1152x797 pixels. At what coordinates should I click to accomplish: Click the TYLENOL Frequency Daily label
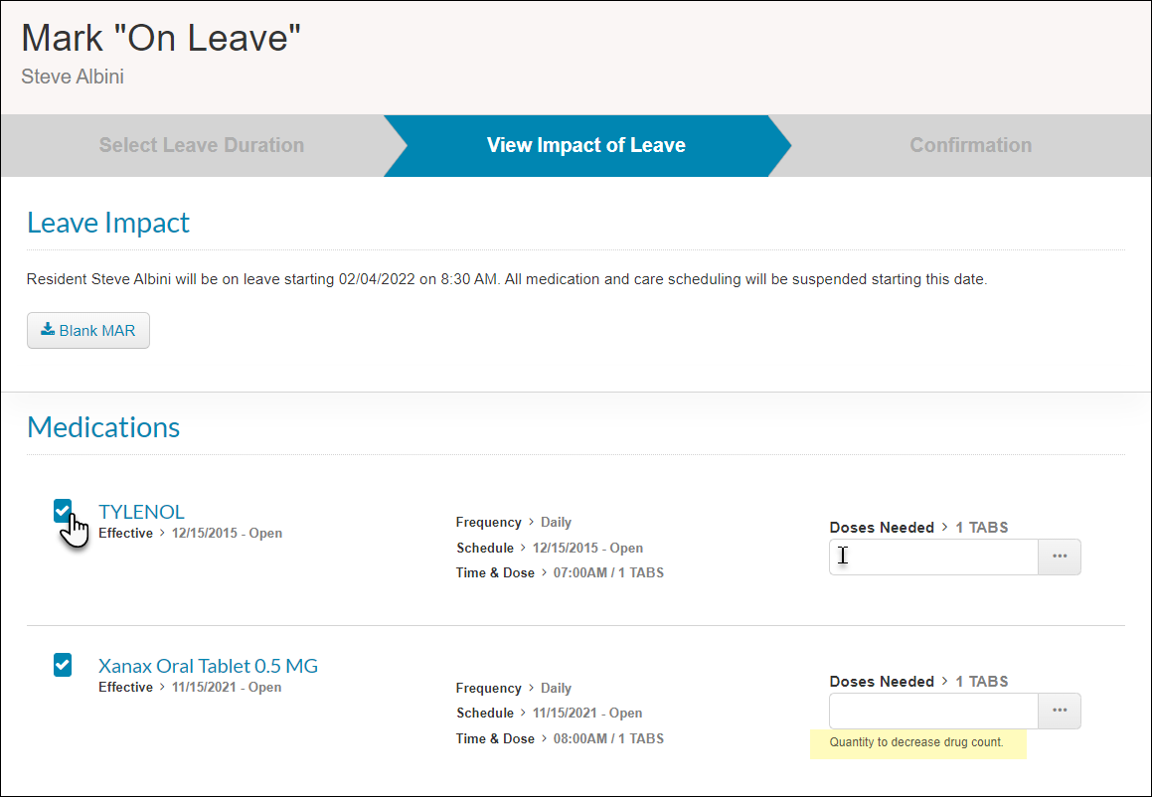pos(514,523)
